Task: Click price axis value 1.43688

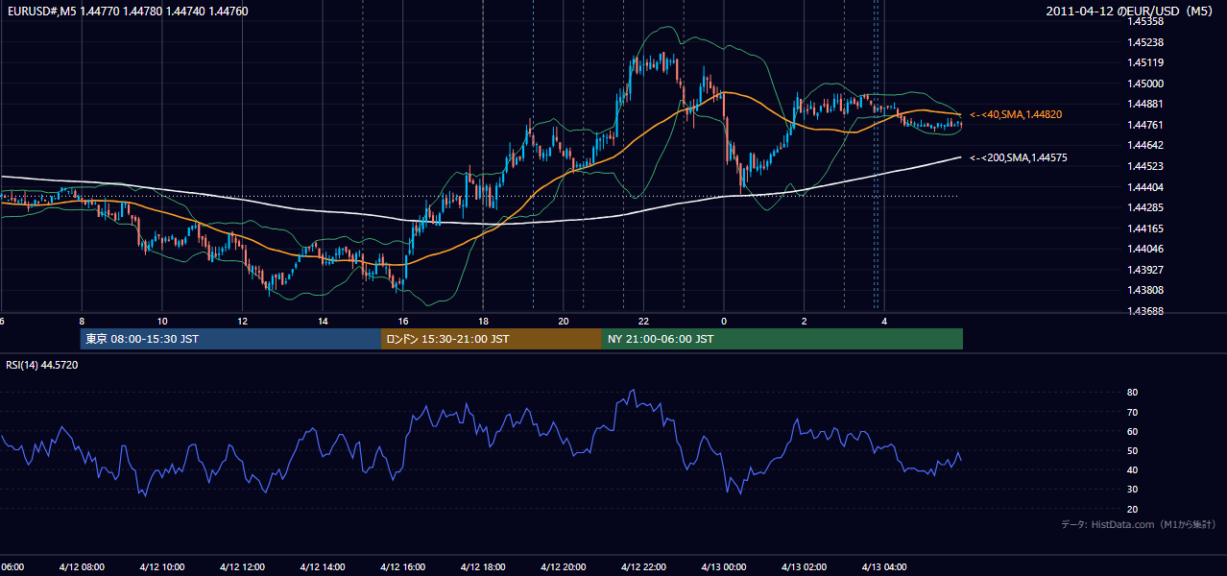Action: point(1145,311)
